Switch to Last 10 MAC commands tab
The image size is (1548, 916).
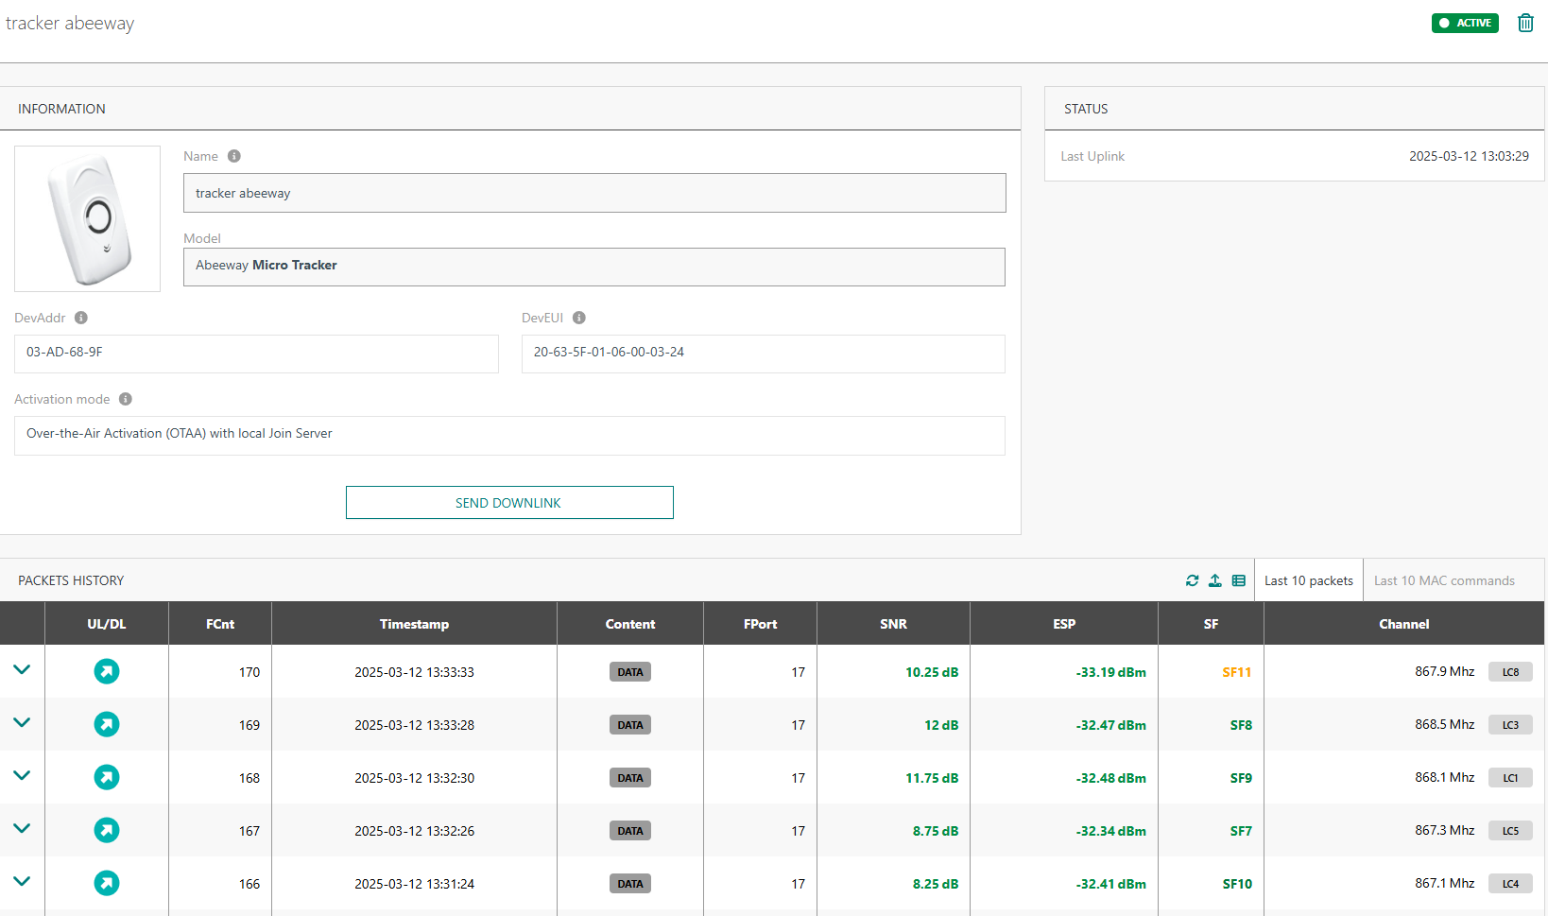tap(1443, 580)
